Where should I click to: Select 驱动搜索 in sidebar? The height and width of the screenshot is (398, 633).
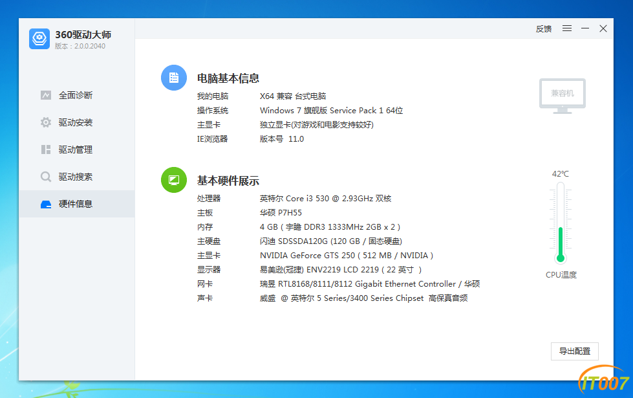[x=77, y=177]
